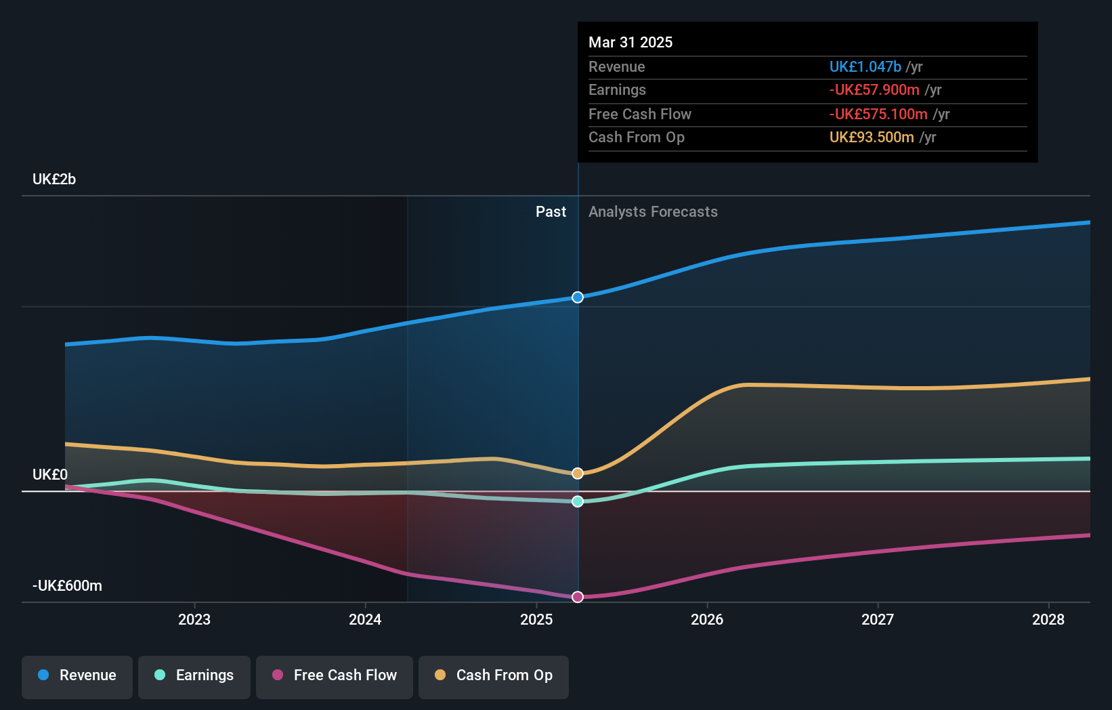The height and width of the screenshot is (710, 1112).
Task: Expand the Analysts Forecasts section
Action: pyautogui.click(x=652, y=211)
